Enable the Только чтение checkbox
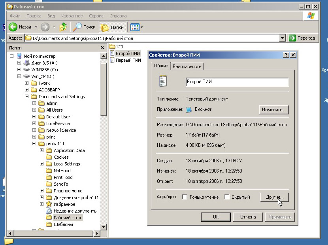 coord(185,197)
